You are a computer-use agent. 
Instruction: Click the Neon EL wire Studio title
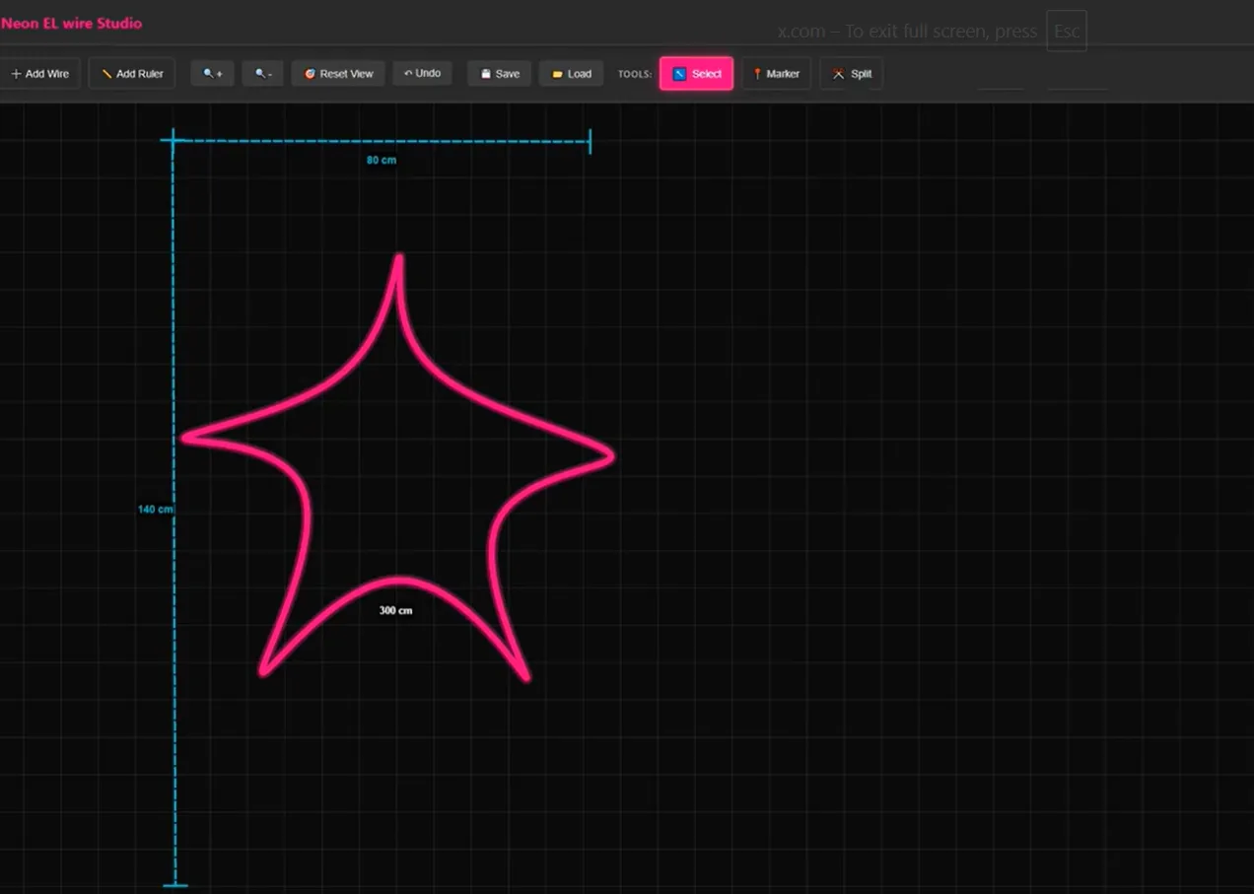click(71, 23)
